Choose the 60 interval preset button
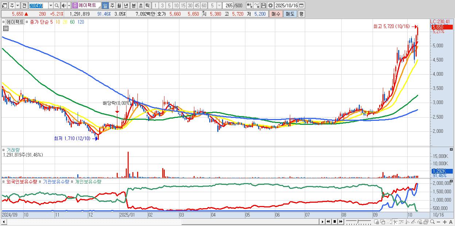455x226 pixels. (x=204, y=5)
